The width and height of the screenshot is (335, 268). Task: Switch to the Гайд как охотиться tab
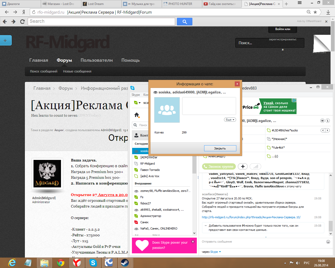click(x=222, y=4)
